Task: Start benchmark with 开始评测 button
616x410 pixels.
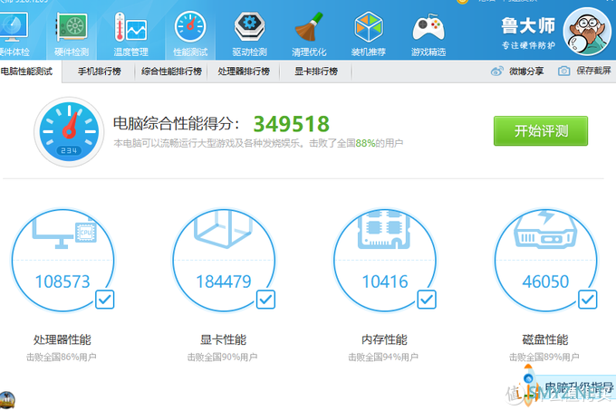Action: pos(541,130)
